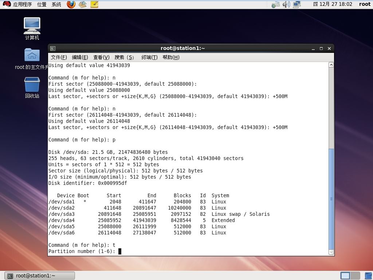Open the 系统 menu in the top panel
This screenshot has width=373, height=280.
pyautogui.click(x=56, y=4)
